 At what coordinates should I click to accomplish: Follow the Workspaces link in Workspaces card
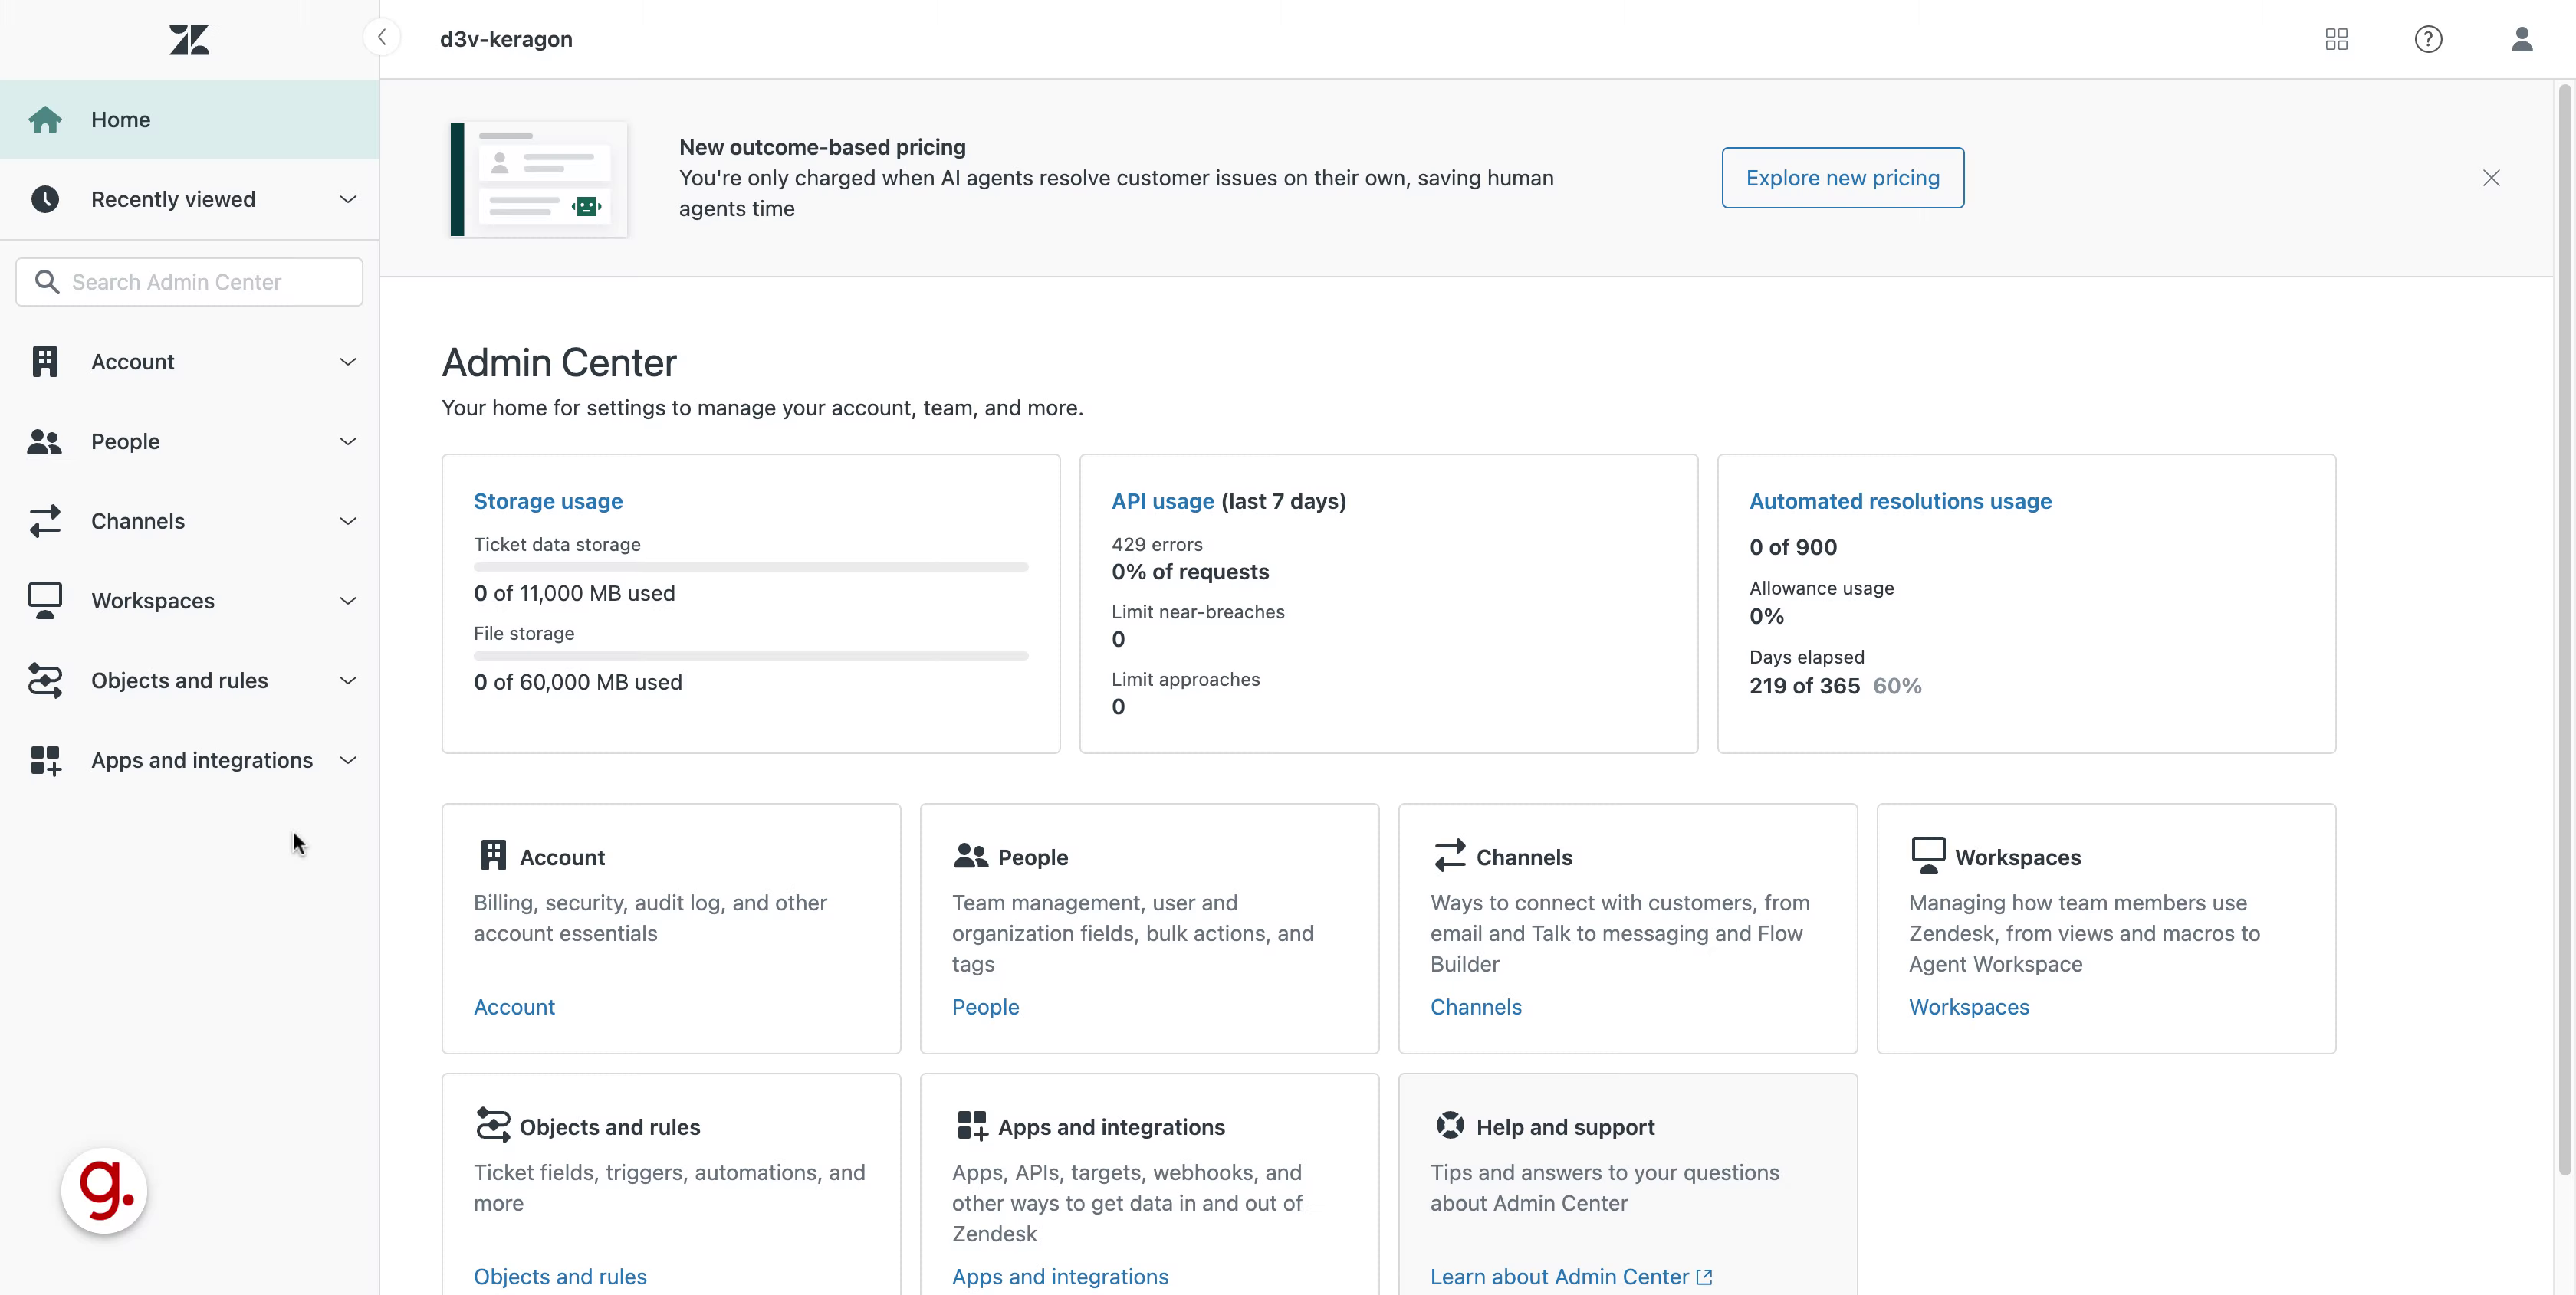[x=1969, y=1006]
